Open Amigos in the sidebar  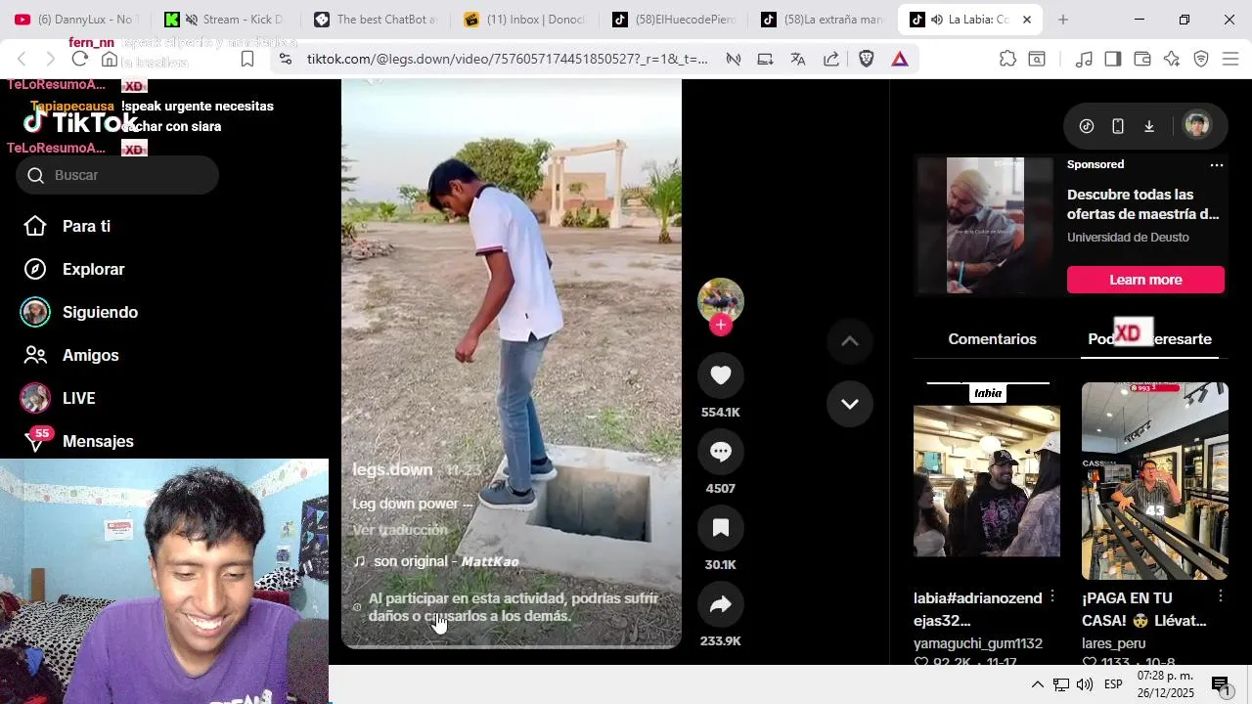[90, 355]
